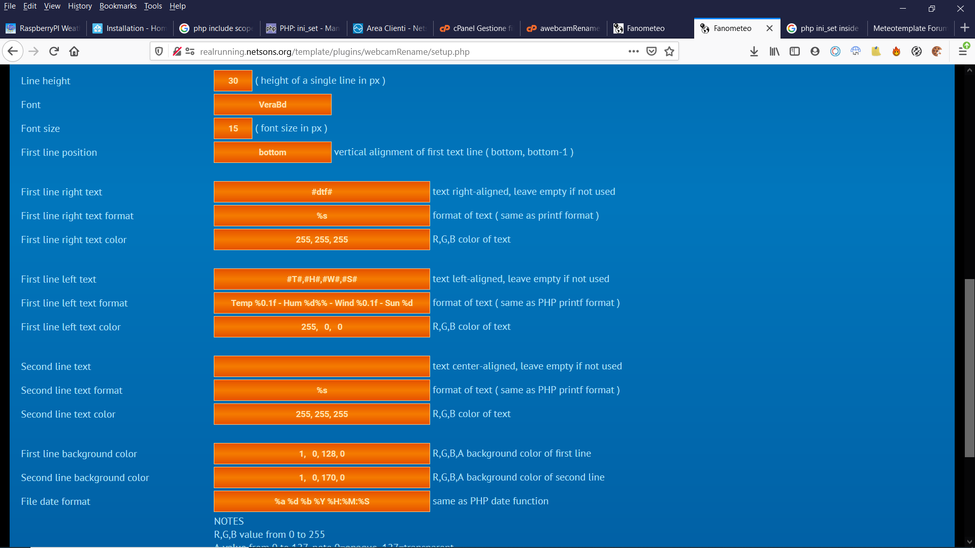Click the browser Back arrow button
This screenshot has width=975, height=548.
click(x=13, y=51)
